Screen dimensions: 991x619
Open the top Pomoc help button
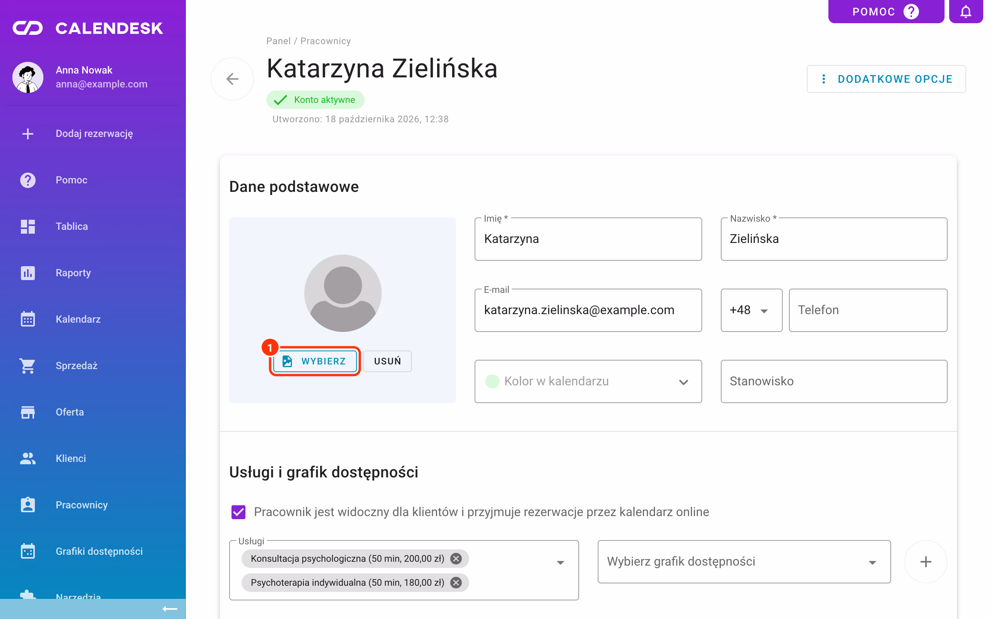point(886,12)
